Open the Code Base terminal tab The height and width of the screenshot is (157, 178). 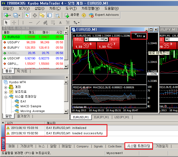(x=115, y=146)
